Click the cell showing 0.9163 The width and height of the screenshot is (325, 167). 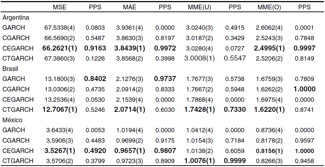95,48
